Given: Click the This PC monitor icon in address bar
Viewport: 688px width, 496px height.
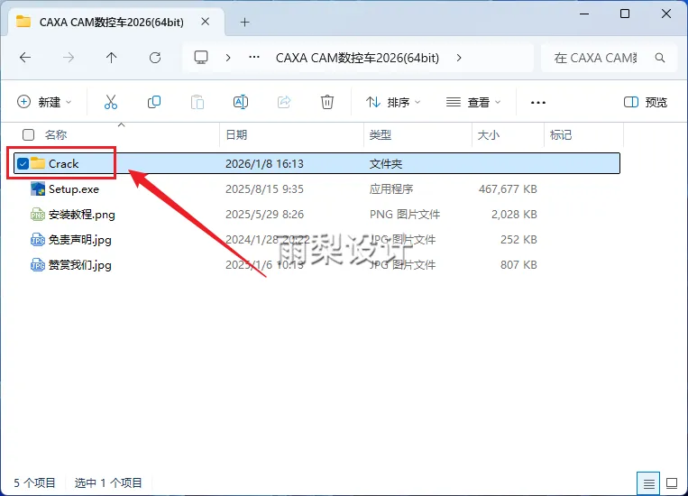Looking at the screenshot, I should (x=201, y=58).
